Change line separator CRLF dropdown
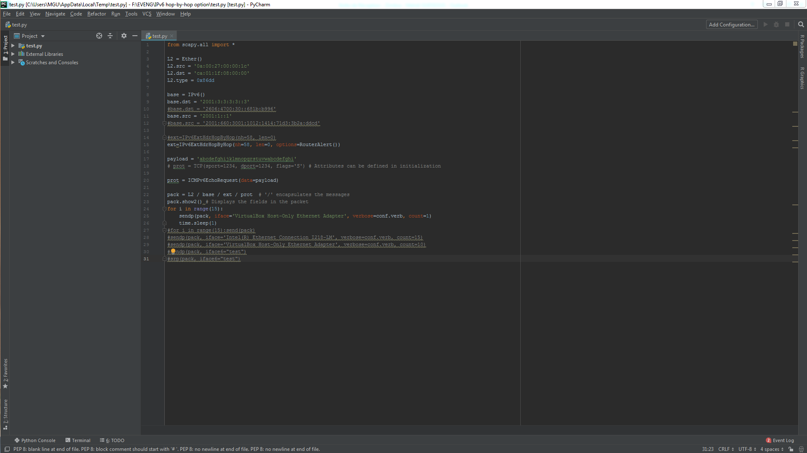Screen dimensions: 807x453 726,449
